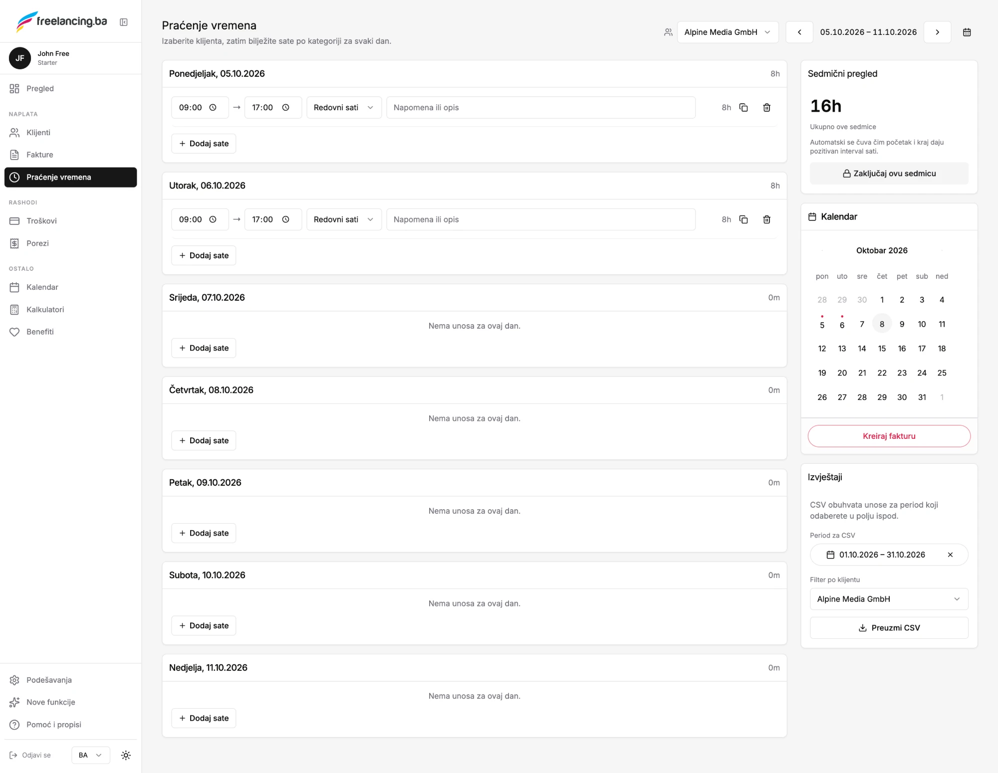Open Pregled dashboard in sidebar
Viewport: 998px width, 773px height.
pos(70,89)
